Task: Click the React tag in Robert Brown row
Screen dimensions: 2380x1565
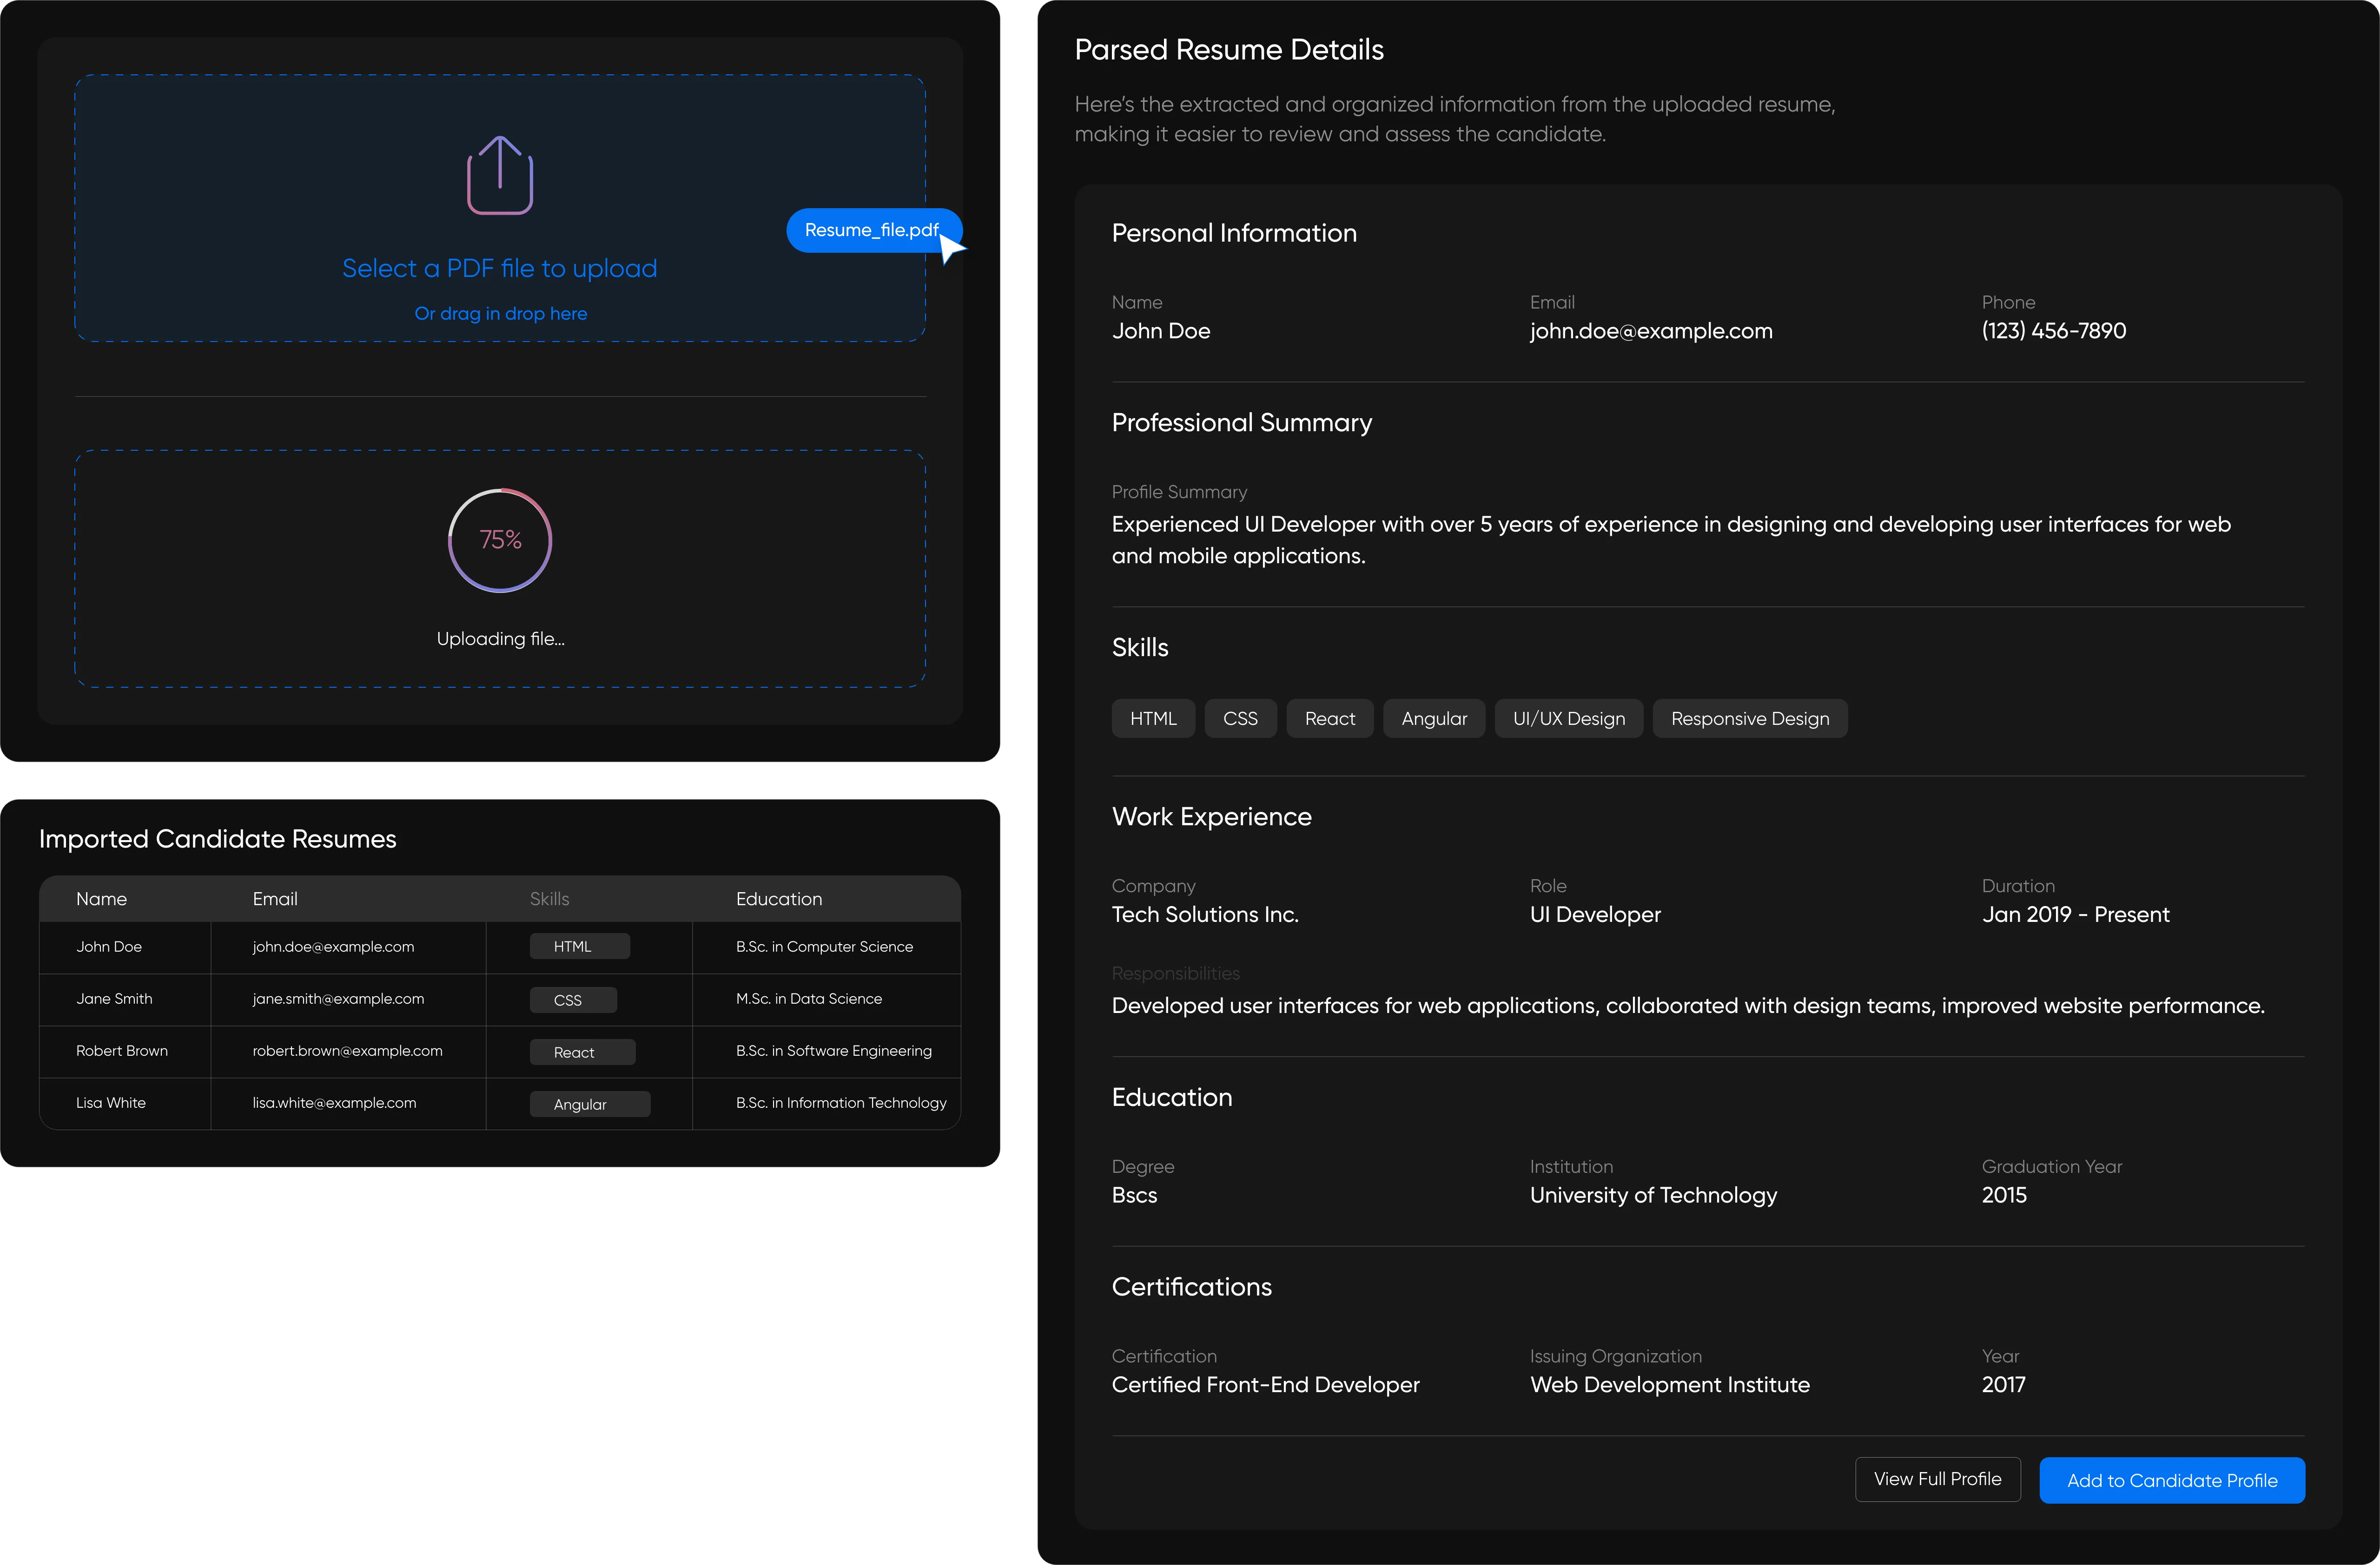Action: 581,1052
